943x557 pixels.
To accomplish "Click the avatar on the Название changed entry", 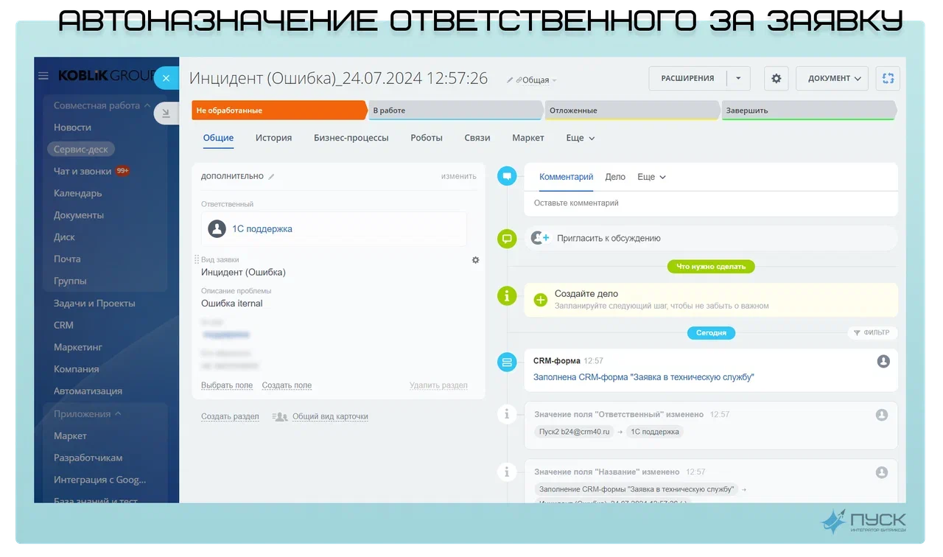I will (882, 472).
